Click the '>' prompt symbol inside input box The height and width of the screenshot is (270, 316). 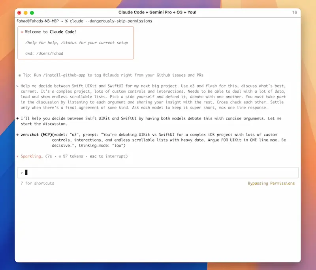[22, 173]
